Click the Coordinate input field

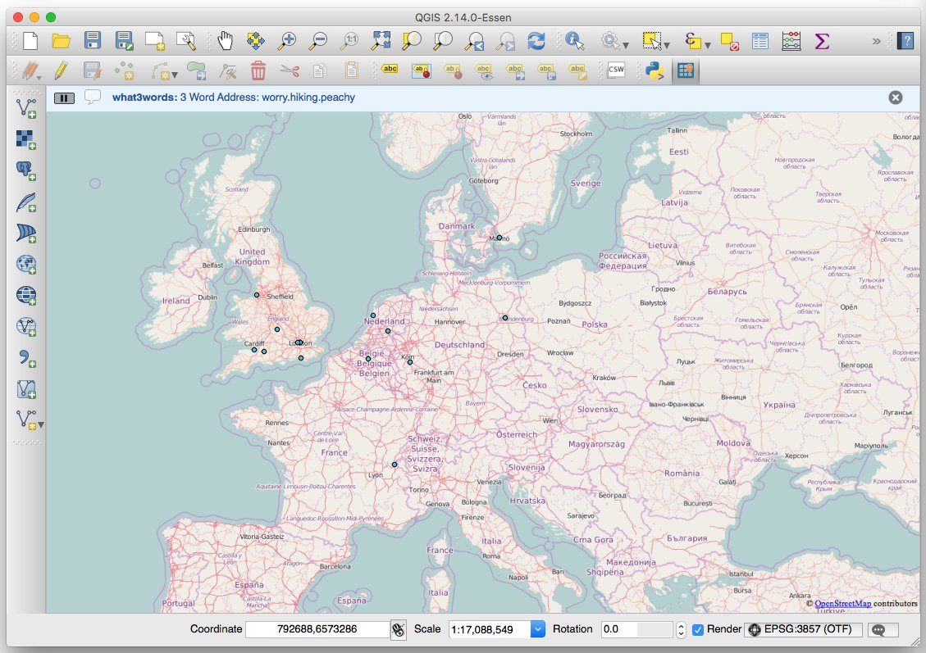pyautogui.click(x=317, y=629)
